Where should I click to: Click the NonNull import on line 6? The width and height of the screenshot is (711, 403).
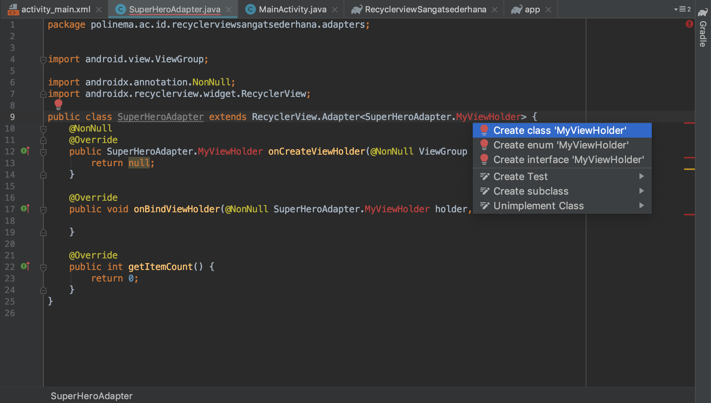click(141, 82)
